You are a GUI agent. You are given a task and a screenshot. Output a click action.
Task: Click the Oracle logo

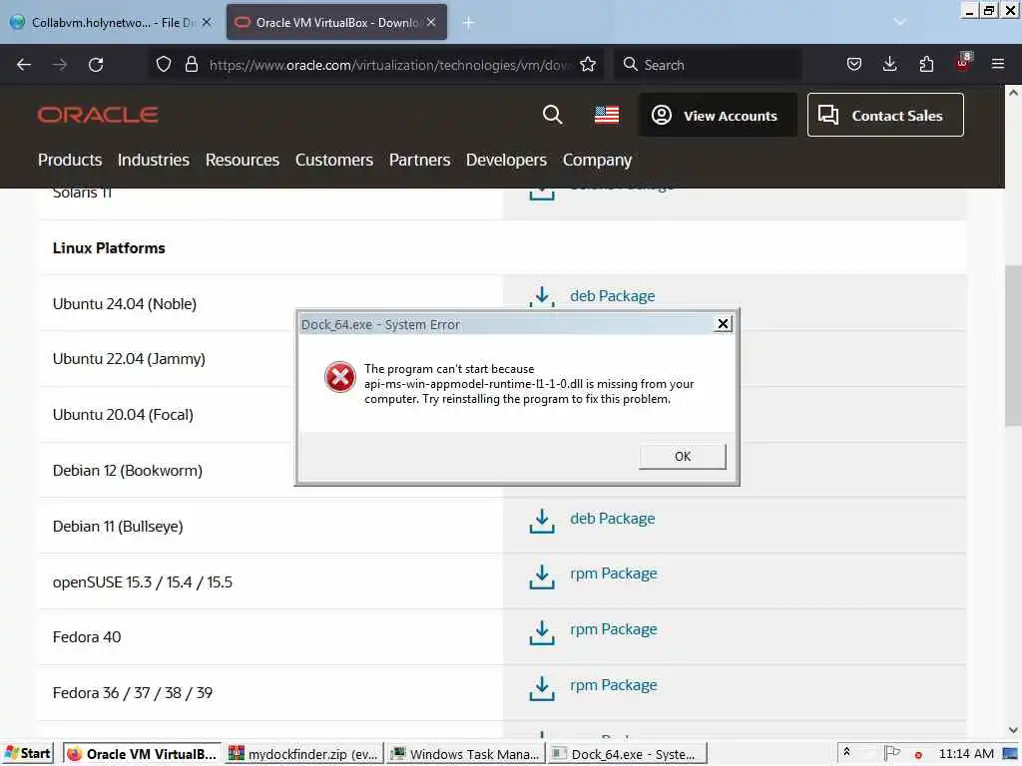(x=98, y=116)
